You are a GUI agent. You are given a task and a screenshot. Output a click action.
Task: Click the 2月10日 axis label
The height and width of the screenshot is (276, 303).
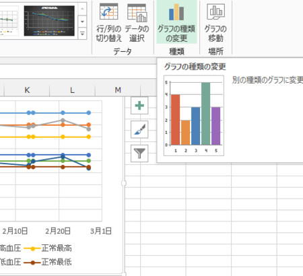pos(15,231)
